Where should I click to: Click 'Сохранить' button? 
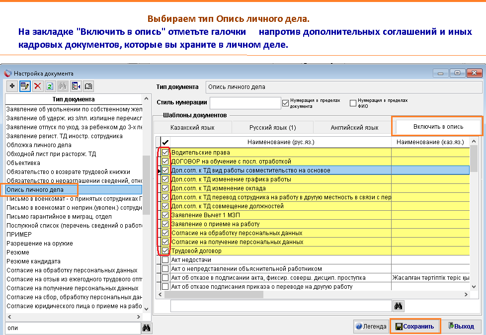click(415, 327)
